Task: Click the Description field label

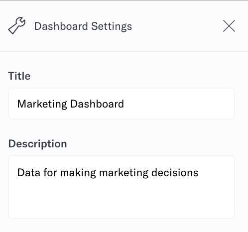Action: (37, 144)
